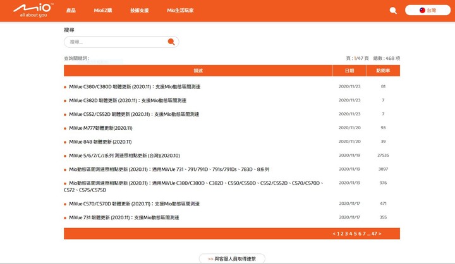The width and height of the screenshot is (455, 264).
Task: Go to pagination page 2
Action: point(342,234)
